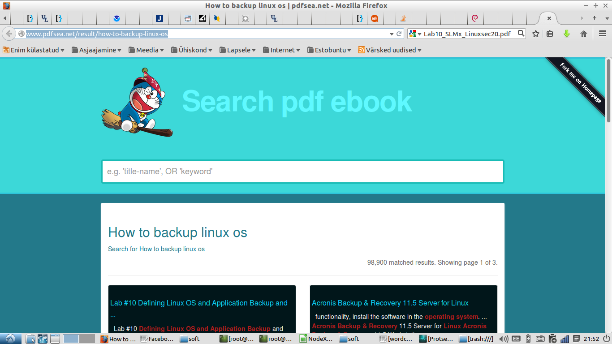Open the clipboard manager tray icon
Viewport: 612px width, 344px height.
(552, 339)
